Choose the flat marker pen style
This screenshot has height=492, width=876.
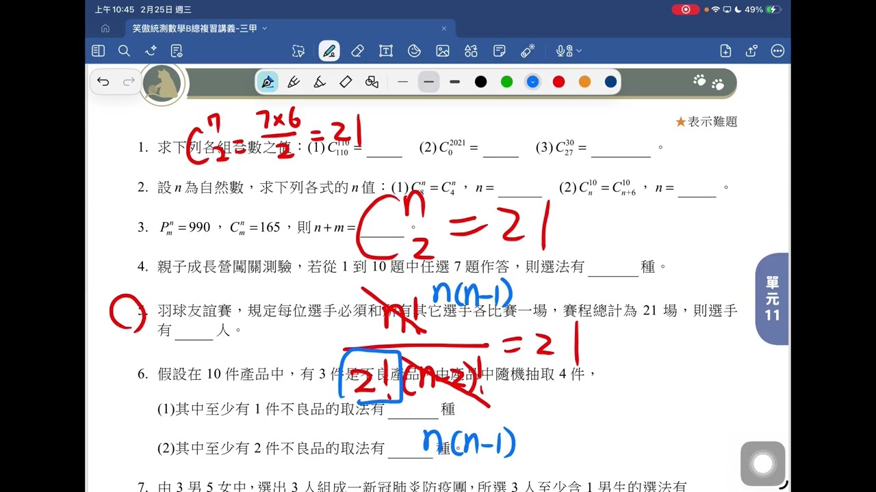pos(346,82)
